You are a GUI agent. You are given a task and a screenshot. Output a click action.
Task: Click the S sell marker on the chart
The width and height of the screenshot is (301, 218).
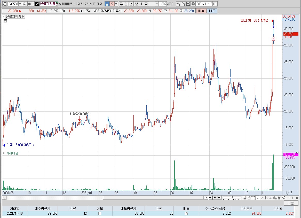pos(274,27)
